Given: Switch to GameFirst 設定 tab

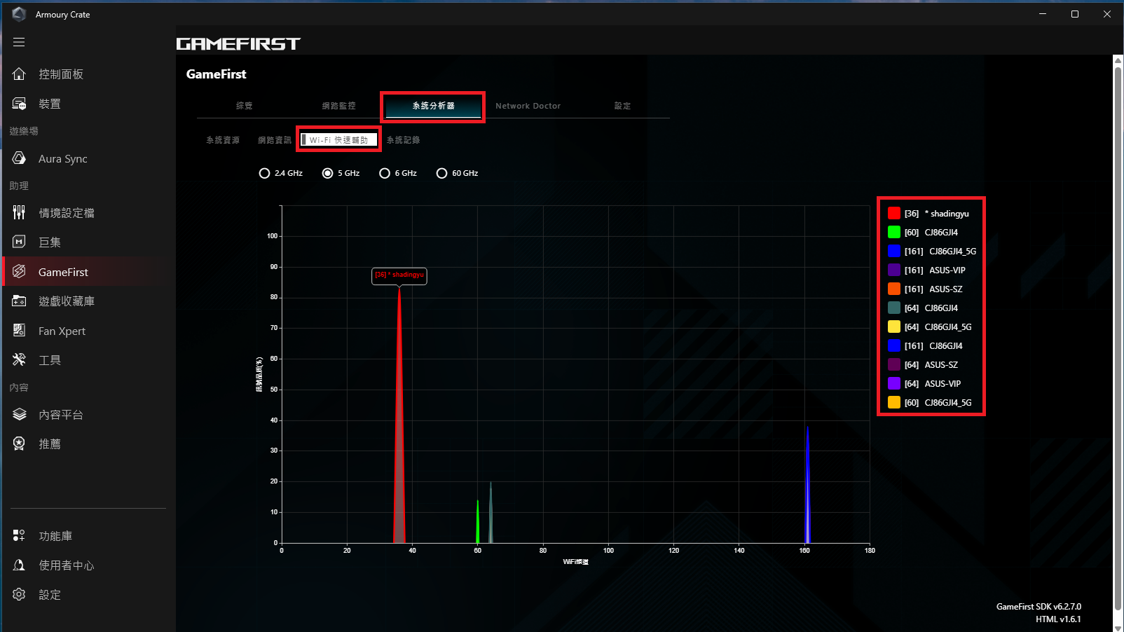Looking at the screenshot, I should point(622,106).
